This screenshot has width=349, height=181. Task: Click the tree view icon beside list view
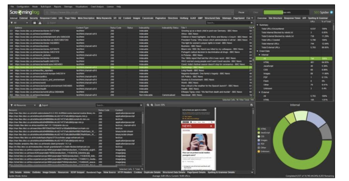[x=40, y=23]
